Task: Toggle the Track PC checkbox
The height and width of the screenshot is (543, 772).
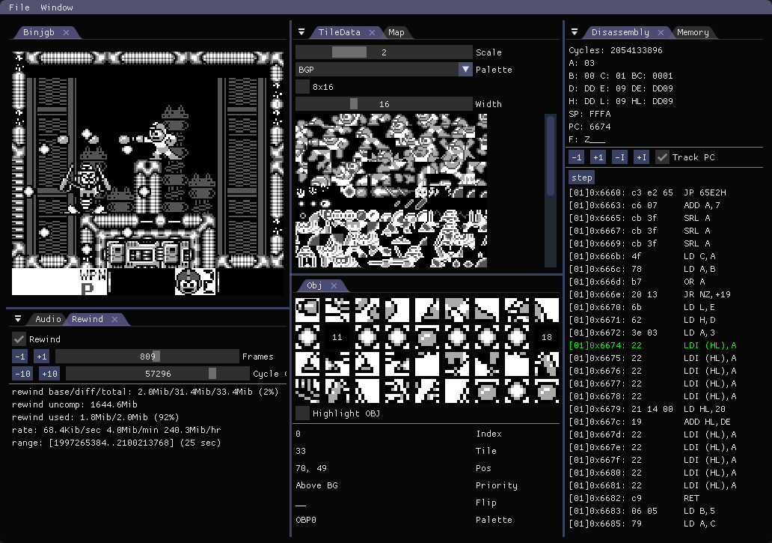Action: (662, 157)
